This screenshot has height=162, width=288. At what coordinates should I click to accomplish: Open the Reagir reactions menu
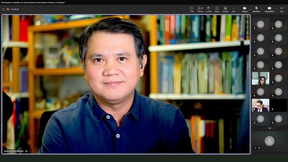coord(217,10)
